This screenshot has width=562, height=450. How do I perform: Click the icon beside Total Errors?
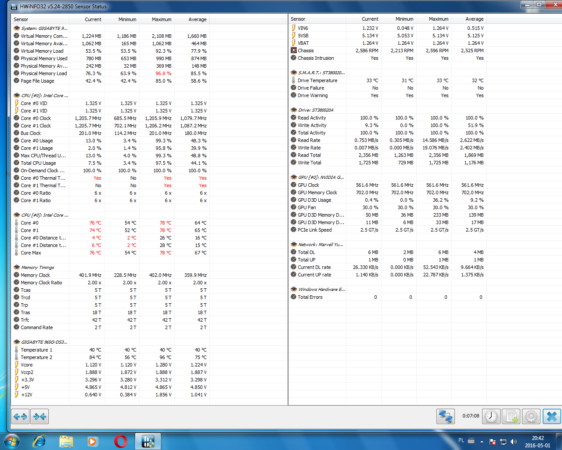(x=293, y=297)
